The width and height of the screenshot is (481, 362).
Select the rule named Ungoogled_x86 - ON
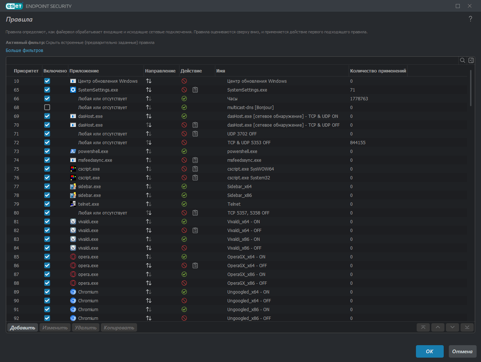248,309
